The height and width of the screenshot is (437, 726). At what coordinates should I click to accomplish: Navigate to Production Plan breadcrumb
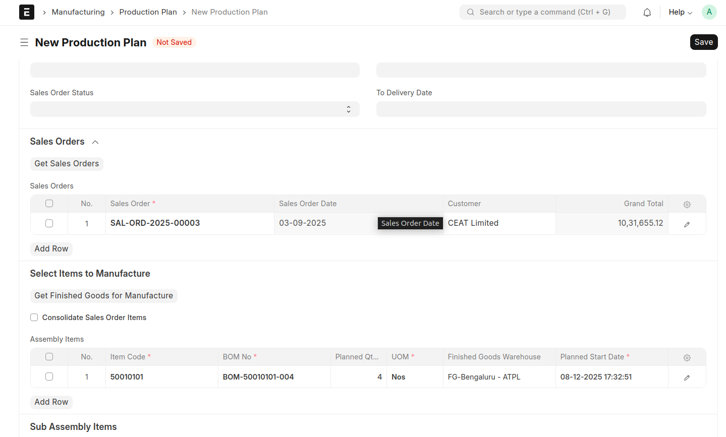(x=148, y=12)
